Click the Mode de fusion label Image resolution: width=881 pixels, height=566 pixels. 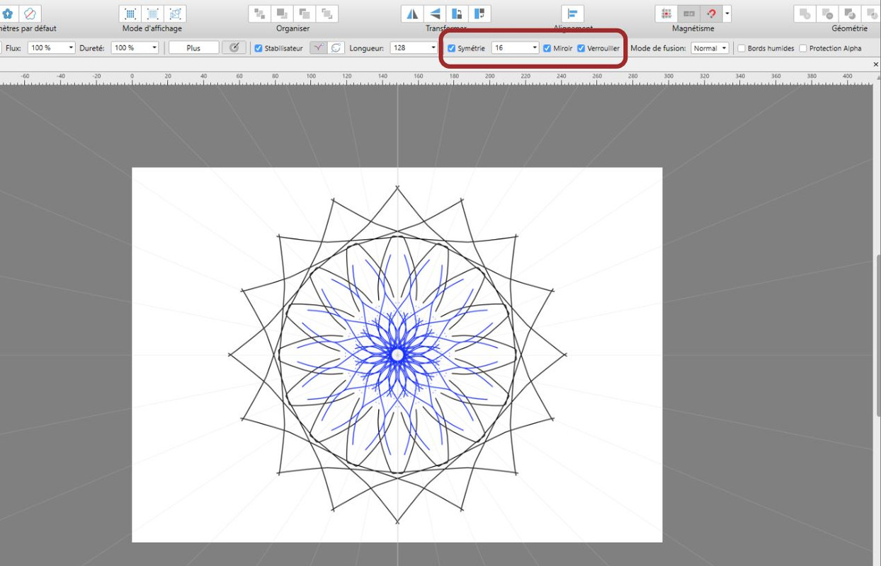658,48
